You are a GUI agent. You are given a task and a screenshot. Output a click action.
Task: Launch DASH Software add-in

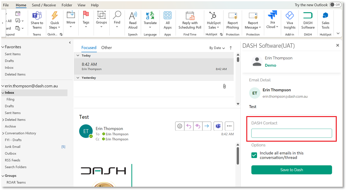[x=308, y=20]
